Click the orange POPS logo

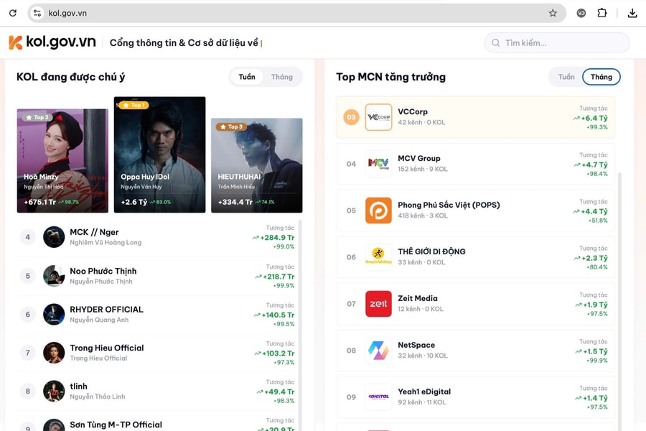[x=378, y=210]
